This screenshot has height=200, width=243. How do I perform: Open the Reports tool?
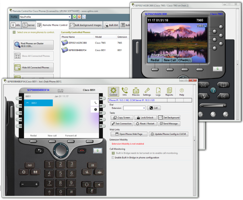pos(169,92)
